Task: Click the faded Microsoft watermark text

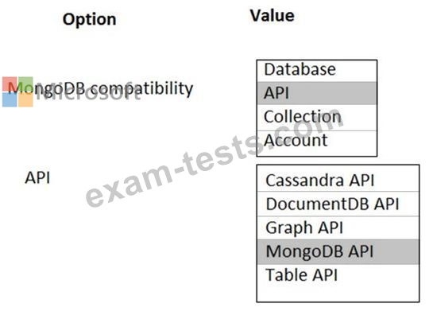Action: (88, 92)
